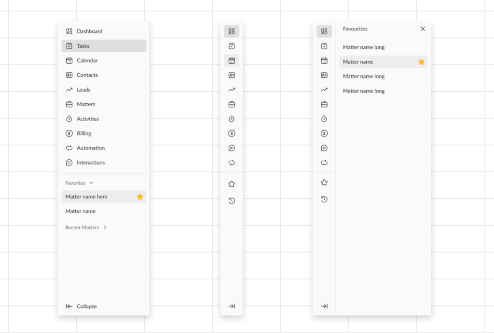Viewport: 494px width, 333px height.
Task: Toggle the outline star icon in the rail beside the Favourites panel
Action: point(324,182)
